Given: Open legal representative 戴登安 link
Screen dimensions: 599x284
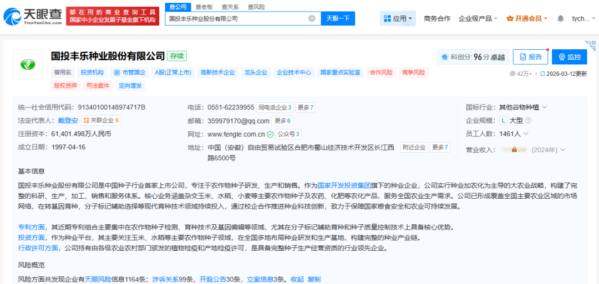Looking at the screenshot, I should click(x=68, y=121).
